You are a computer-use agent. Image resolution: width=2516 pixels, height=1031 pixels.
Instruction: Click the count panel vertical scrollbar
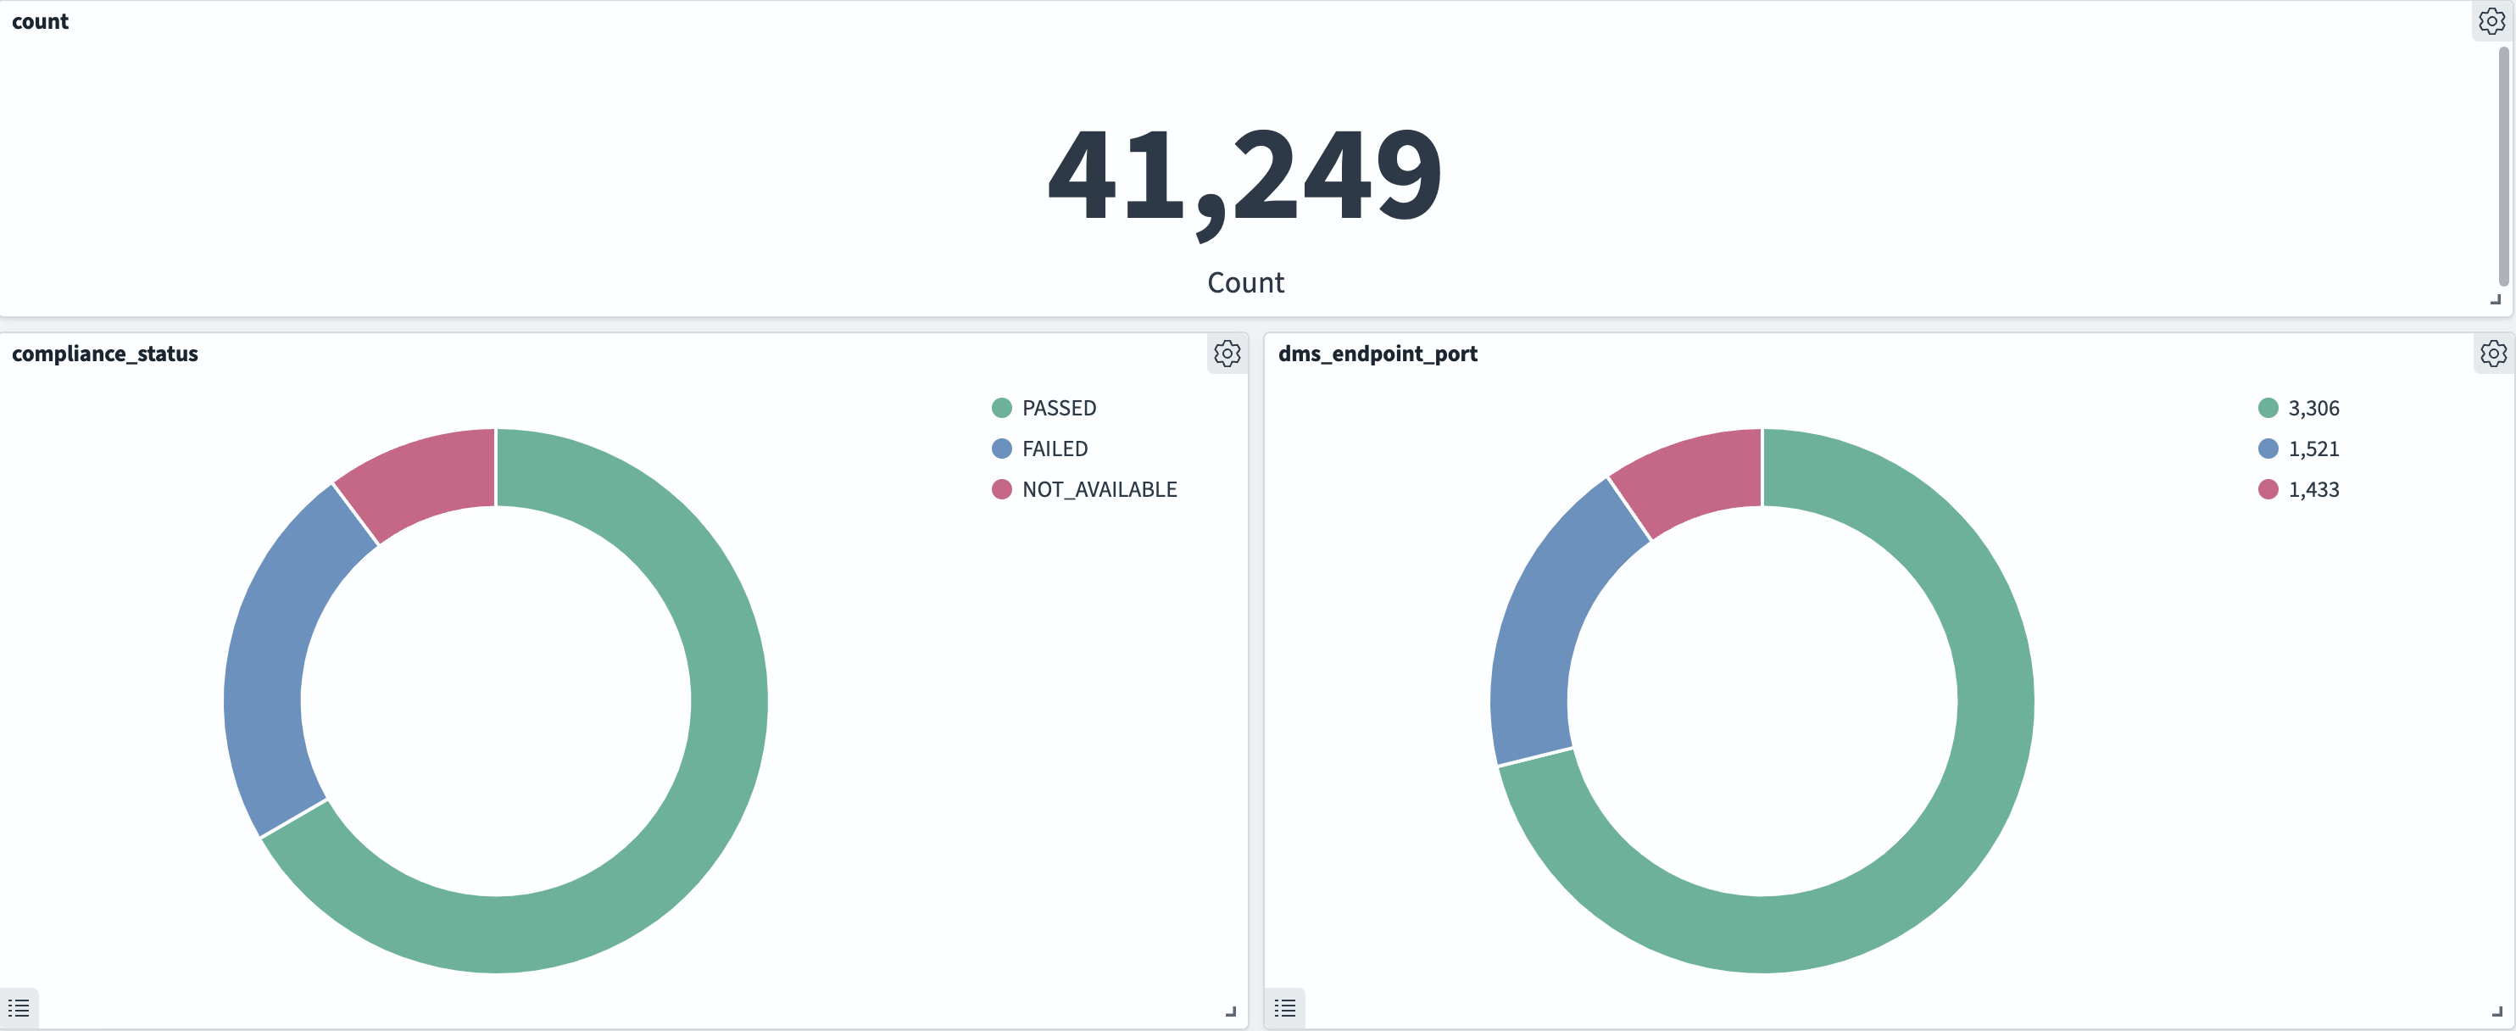click(2503, 166)
